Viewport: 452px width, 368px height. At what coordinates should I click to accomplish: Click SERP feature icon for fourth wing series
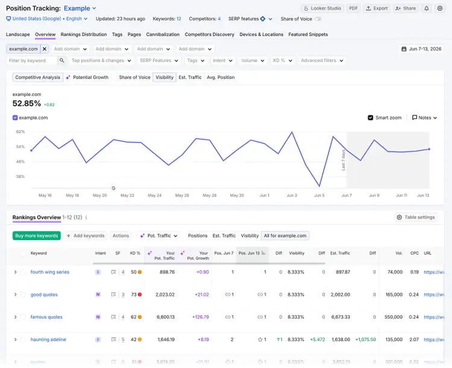click(113, 272)
